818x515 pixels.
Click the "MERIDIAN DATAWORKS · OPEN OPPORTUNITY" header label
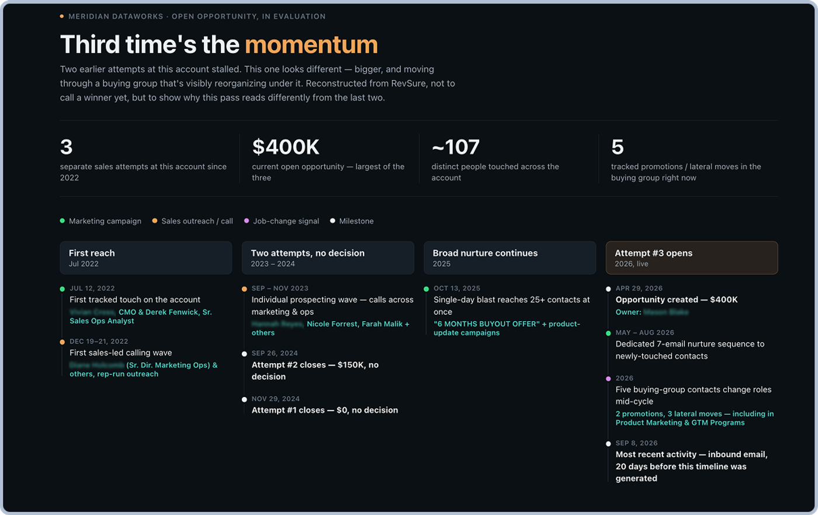click(x=197, y=16)
